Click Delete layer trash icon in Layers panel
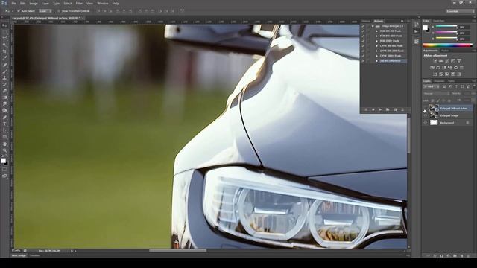 (x=468, y=256)
